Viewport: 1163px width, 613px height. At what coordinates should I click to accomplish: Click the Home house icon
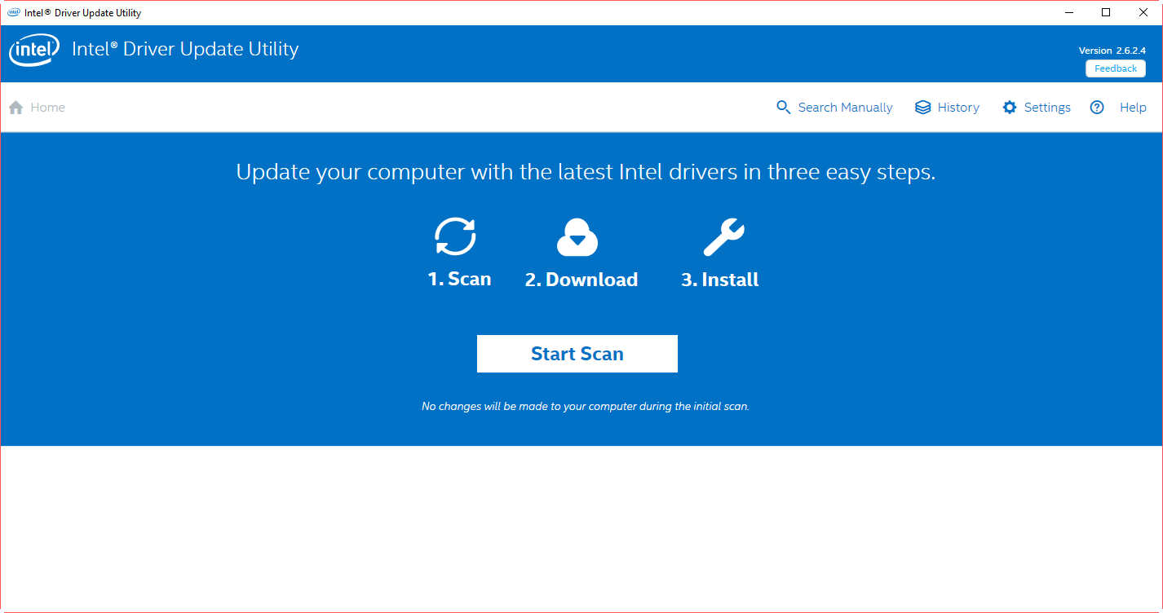[x=15, y=108]
